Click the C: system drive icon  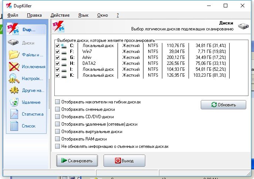pyautogui.click(x=64, y=46)
